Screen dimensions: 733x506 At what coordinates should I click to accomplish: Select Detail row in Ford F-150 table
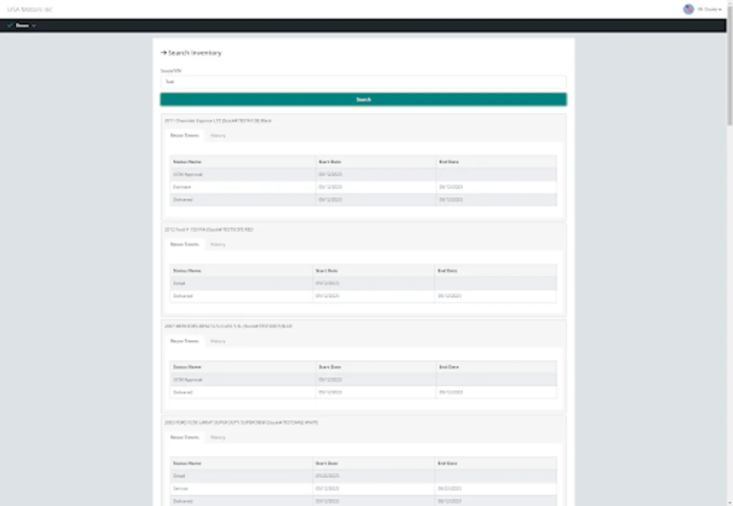point(363,283)
